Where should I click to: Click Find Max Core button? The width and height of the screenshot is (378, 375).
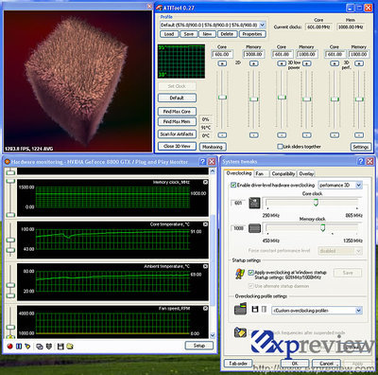coord(177,112)
